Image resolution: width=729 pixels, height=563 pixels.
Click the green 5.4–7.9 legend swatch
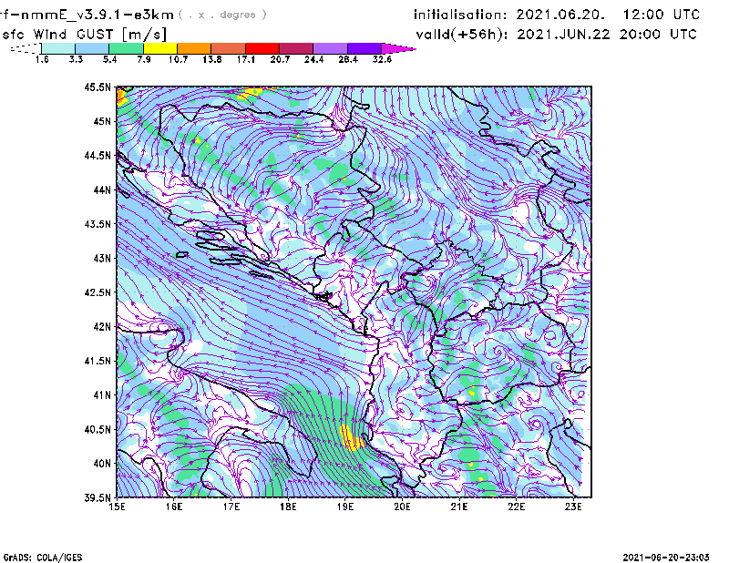126,48
